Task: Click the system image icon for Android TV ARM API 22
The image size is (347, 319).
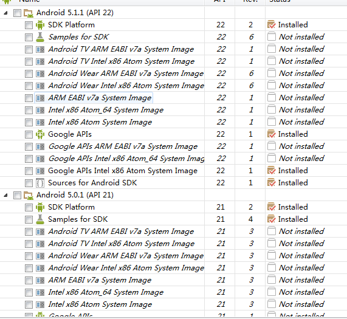Action: [40, 49]
